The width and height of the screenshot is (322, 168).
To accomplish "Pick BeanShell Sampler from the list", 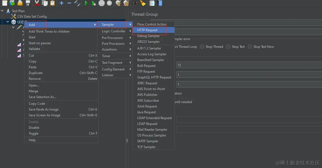I will pos(154,60).
